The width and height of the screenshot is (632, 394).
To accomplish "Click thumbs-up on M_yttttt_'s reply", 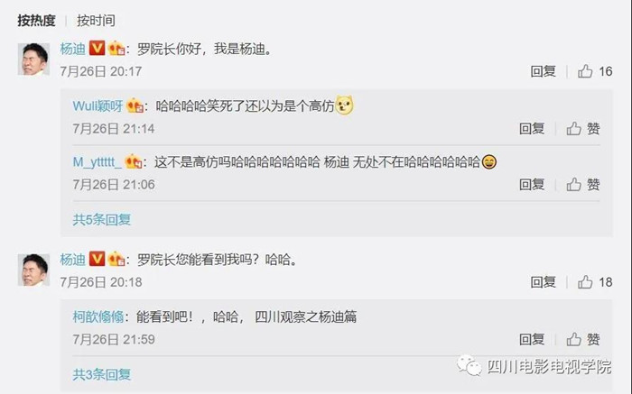I will [574, 185].
